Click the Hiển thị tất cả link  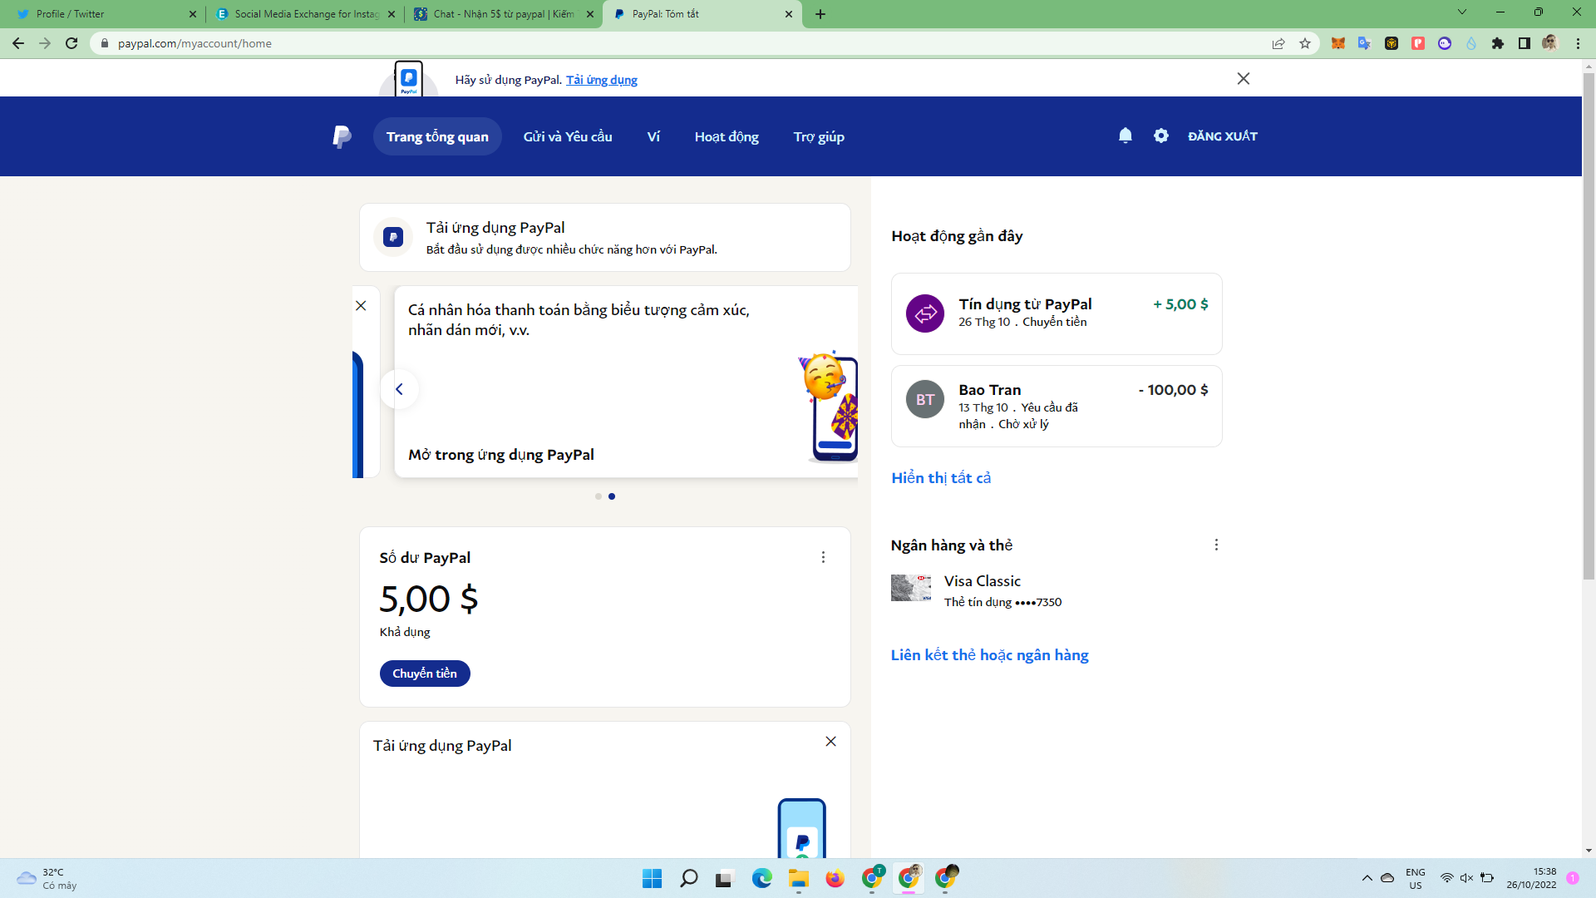941,477
